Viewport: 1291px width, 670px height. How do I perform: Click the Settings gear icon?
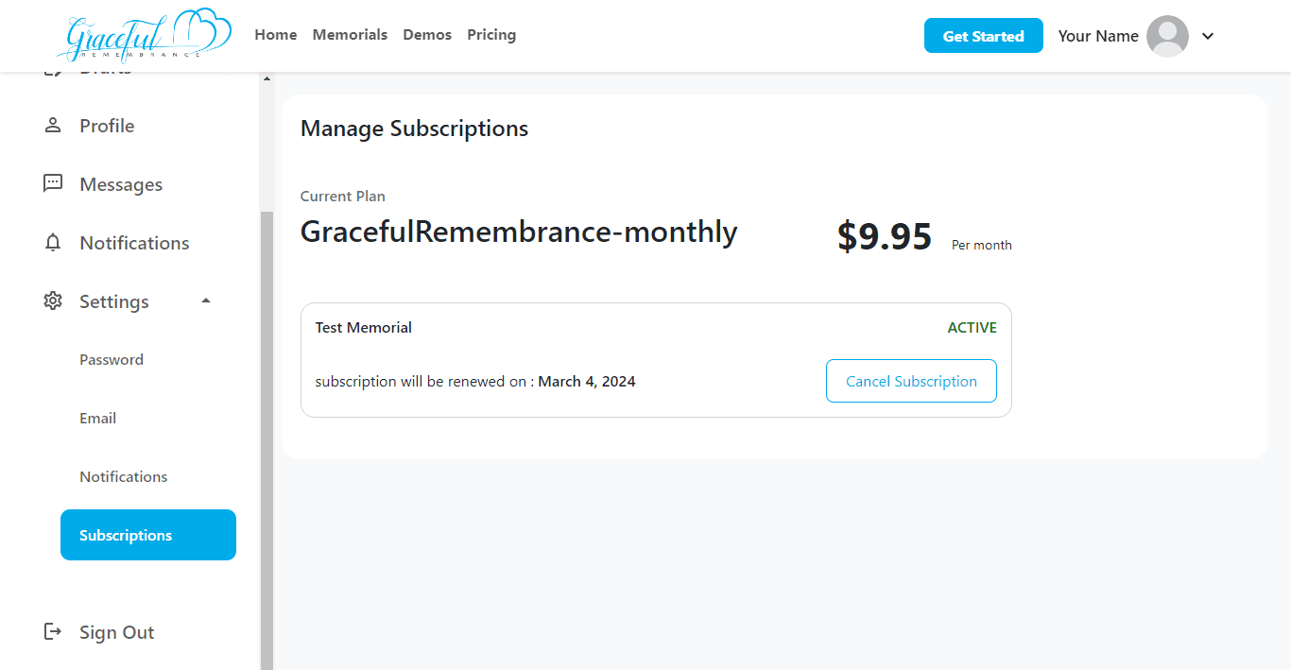53,301
